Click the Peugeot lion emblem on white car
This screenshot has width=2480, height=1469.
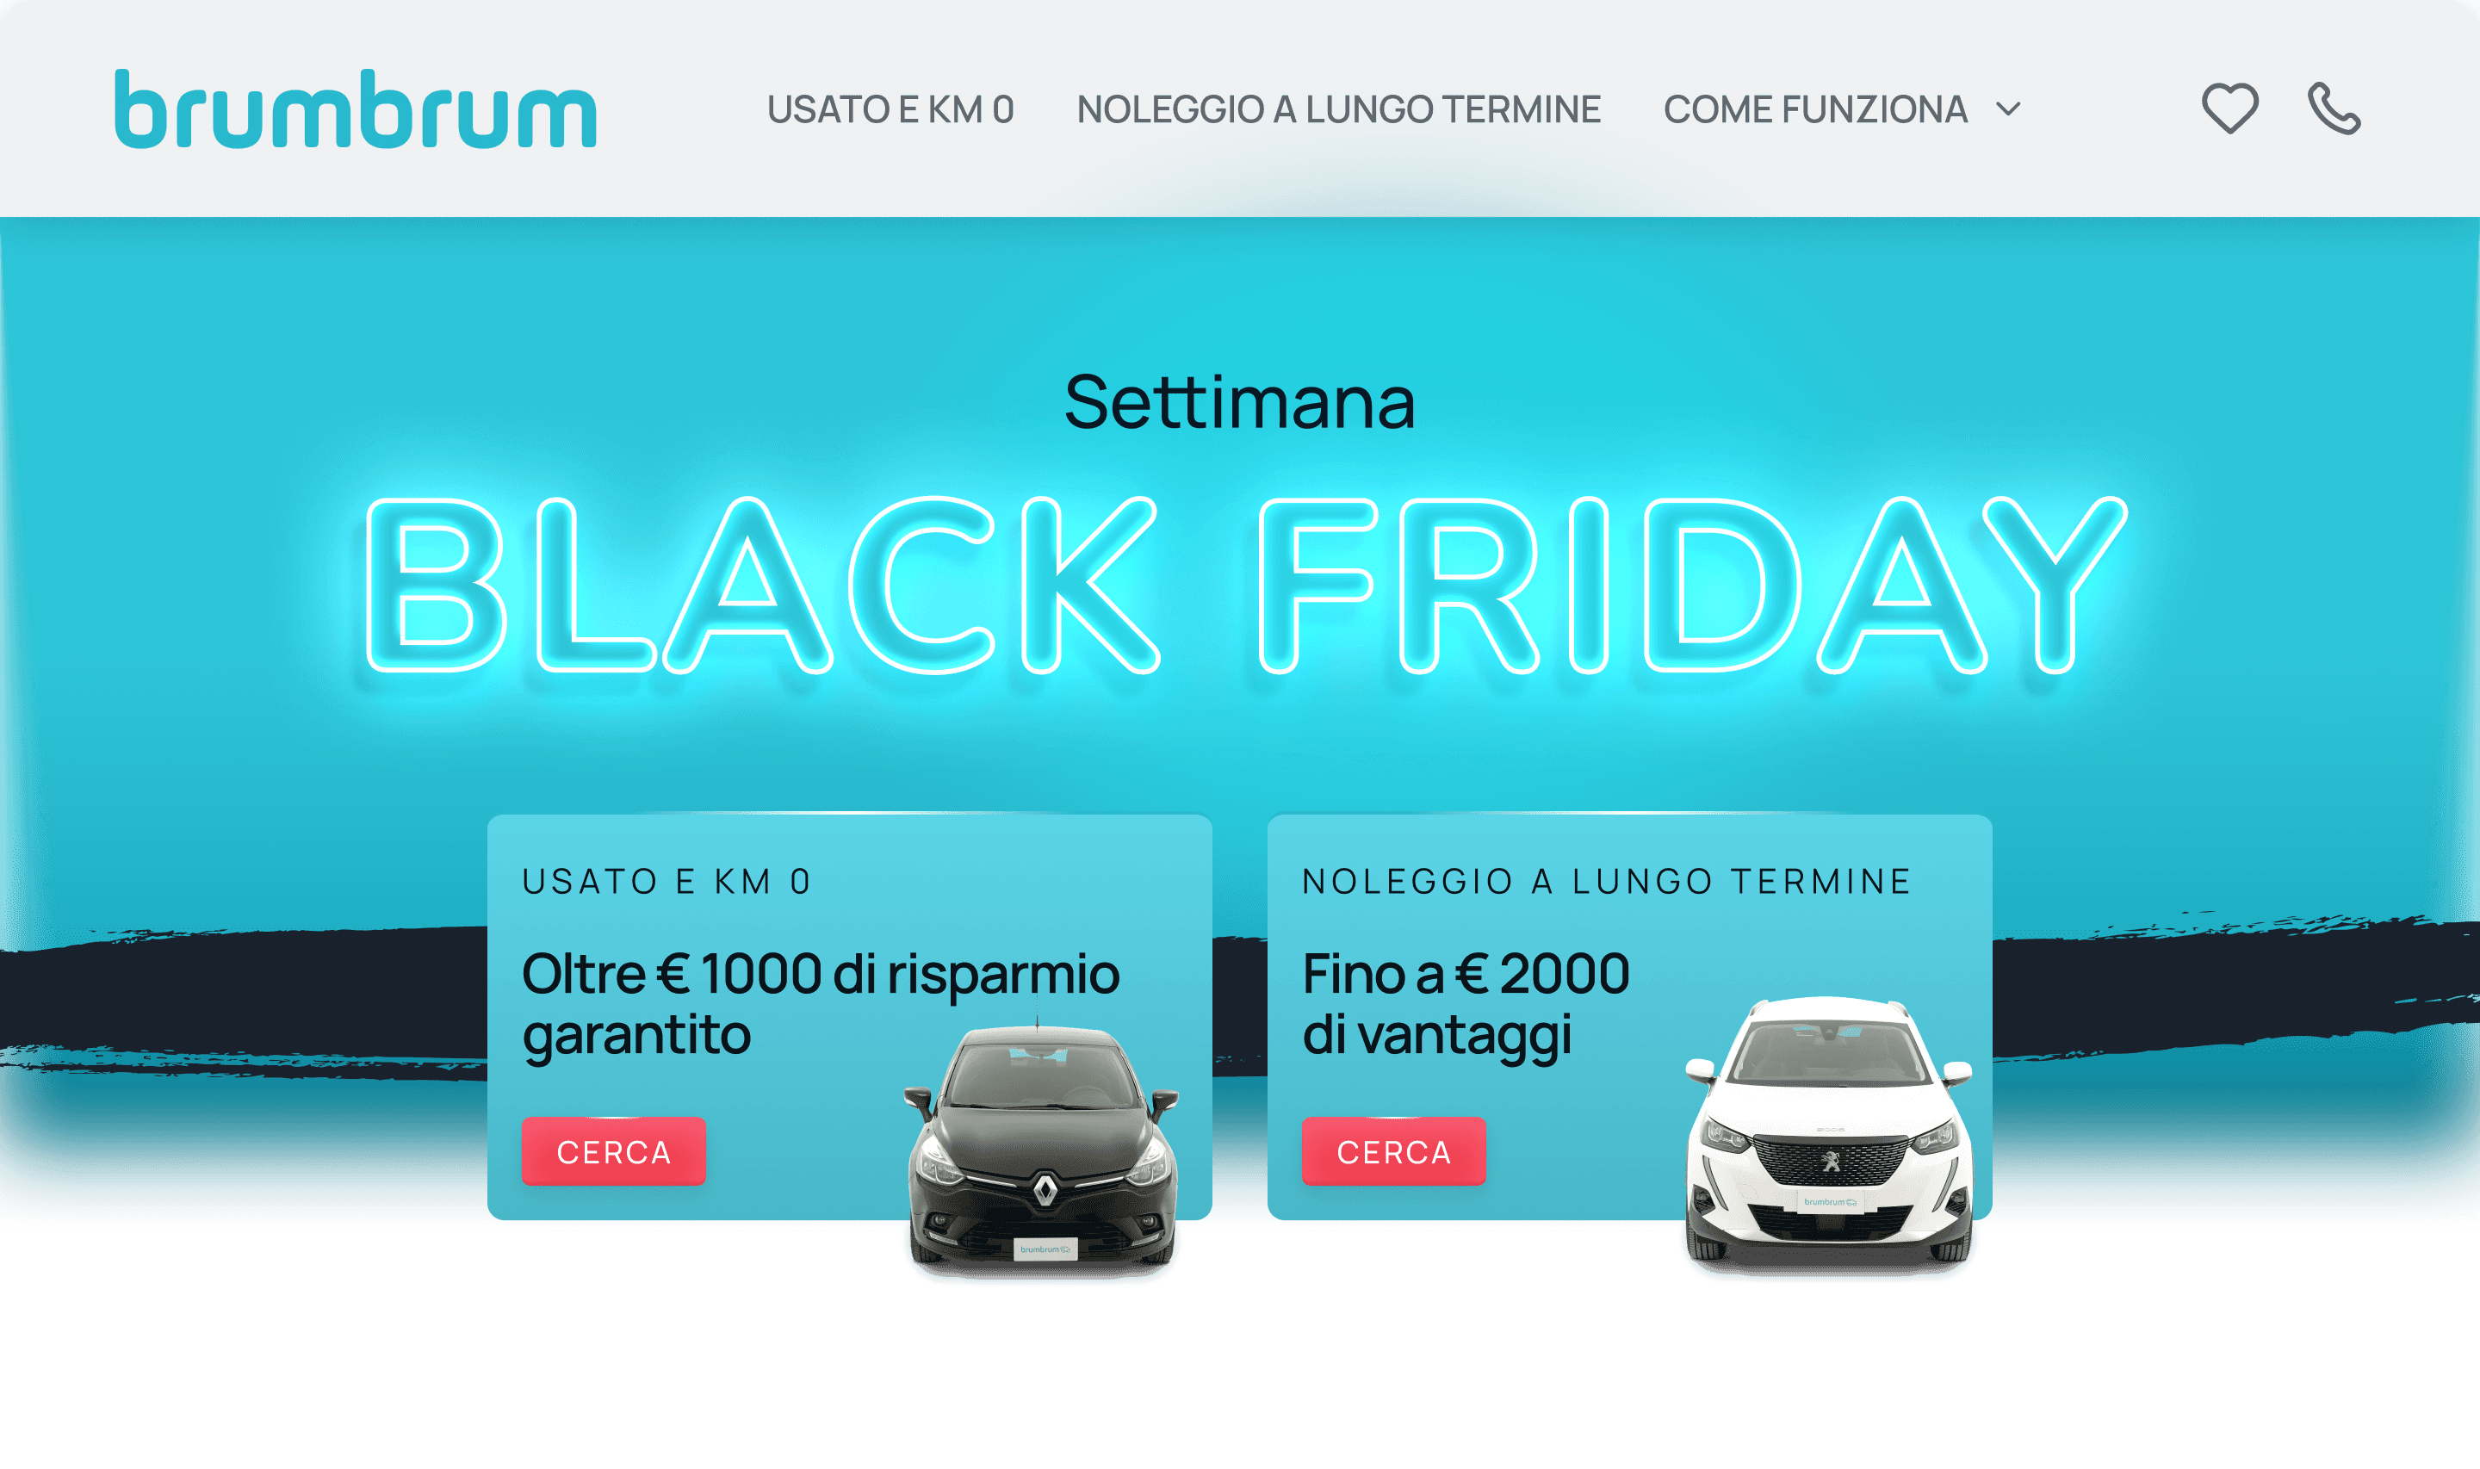1831,1160
